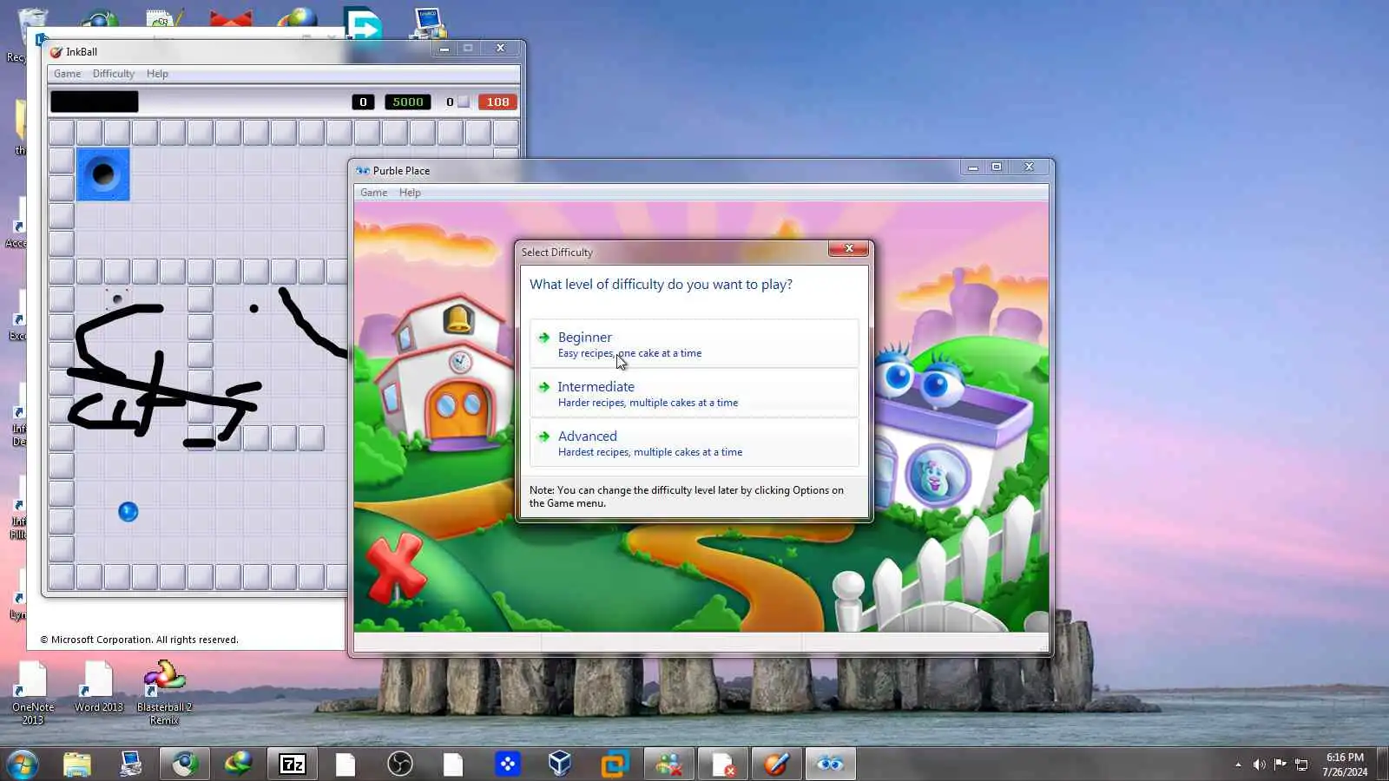The image size is (1389, 781).
Task: Click the schoolhouse in Purble Place
Action: tap(450, 373)
